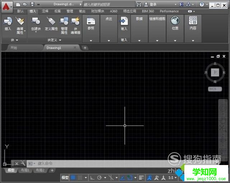Click the annotation scale icon left of 1:1
This screenshot has width=230, height=183.
pos(163,178)
